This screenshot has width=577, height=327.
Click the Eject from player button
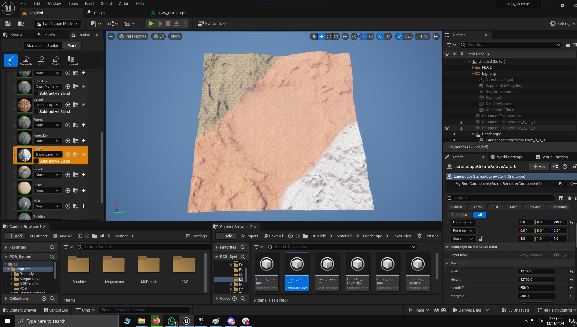[177, 23]
